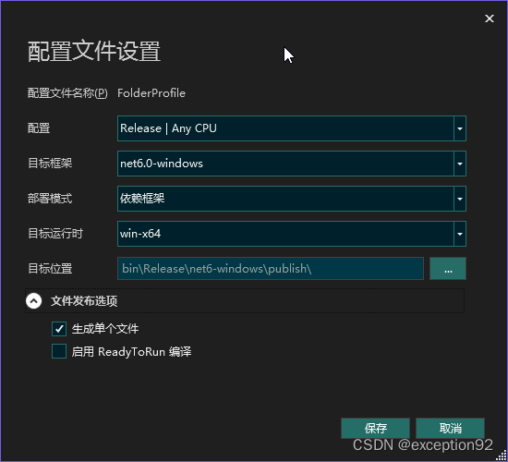Click the arrow of the 目标运行时 combo box
Image resolution: width=508 pixels, height=462 pixels.
(x=460, y=234)
